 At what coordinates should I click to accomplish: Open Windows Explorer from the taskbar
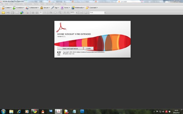(11, 112)
